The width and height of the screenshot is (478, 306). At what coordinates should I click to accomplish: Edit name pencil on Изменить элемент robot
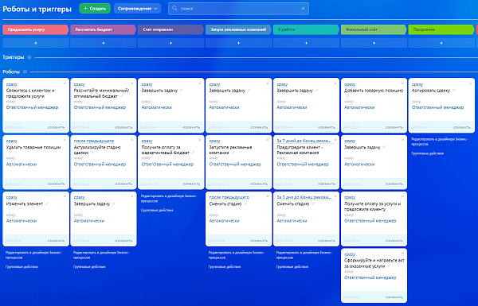[x=47, y=203]
